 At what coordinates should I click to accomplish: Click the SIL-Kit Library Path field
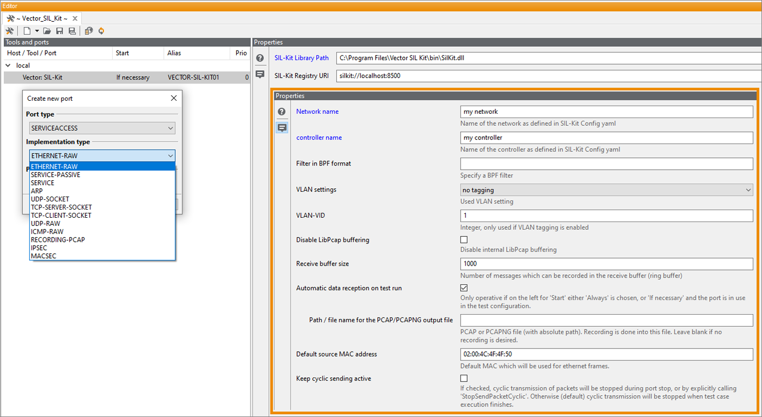[x=549, y=58]
